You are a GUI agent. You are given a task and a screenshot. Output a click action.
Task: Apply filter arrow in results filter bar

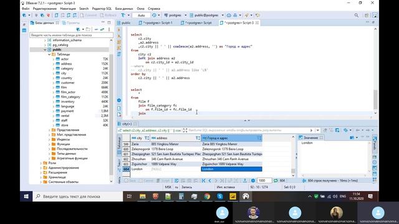[x=311, y=130]
